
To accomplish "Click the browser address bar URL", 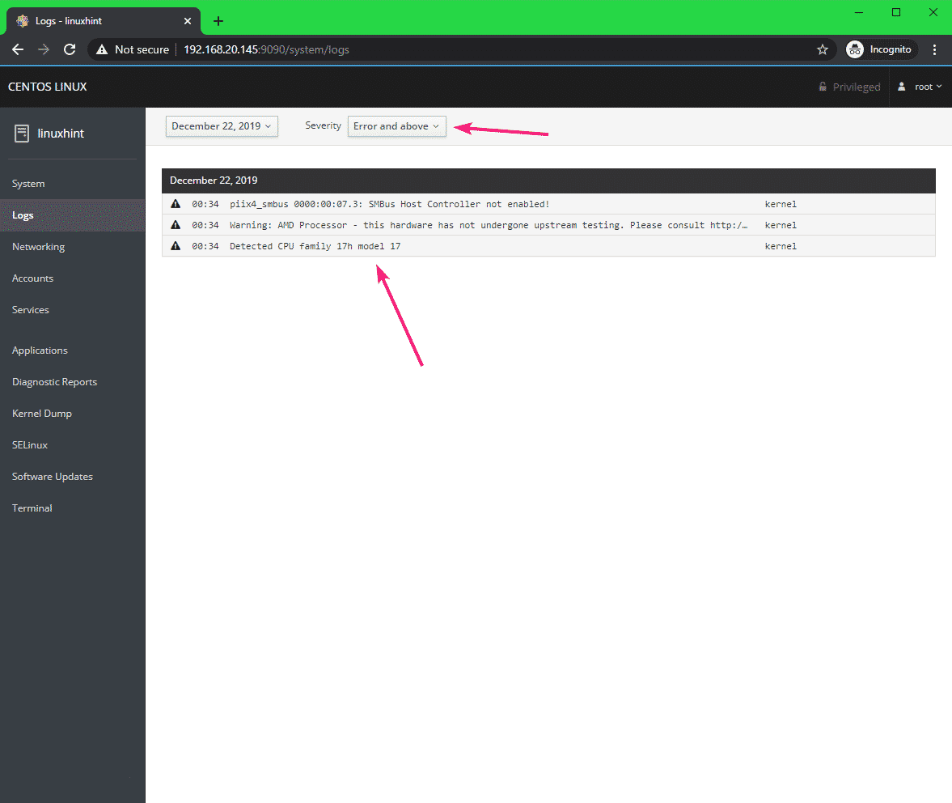I will 266,49.
